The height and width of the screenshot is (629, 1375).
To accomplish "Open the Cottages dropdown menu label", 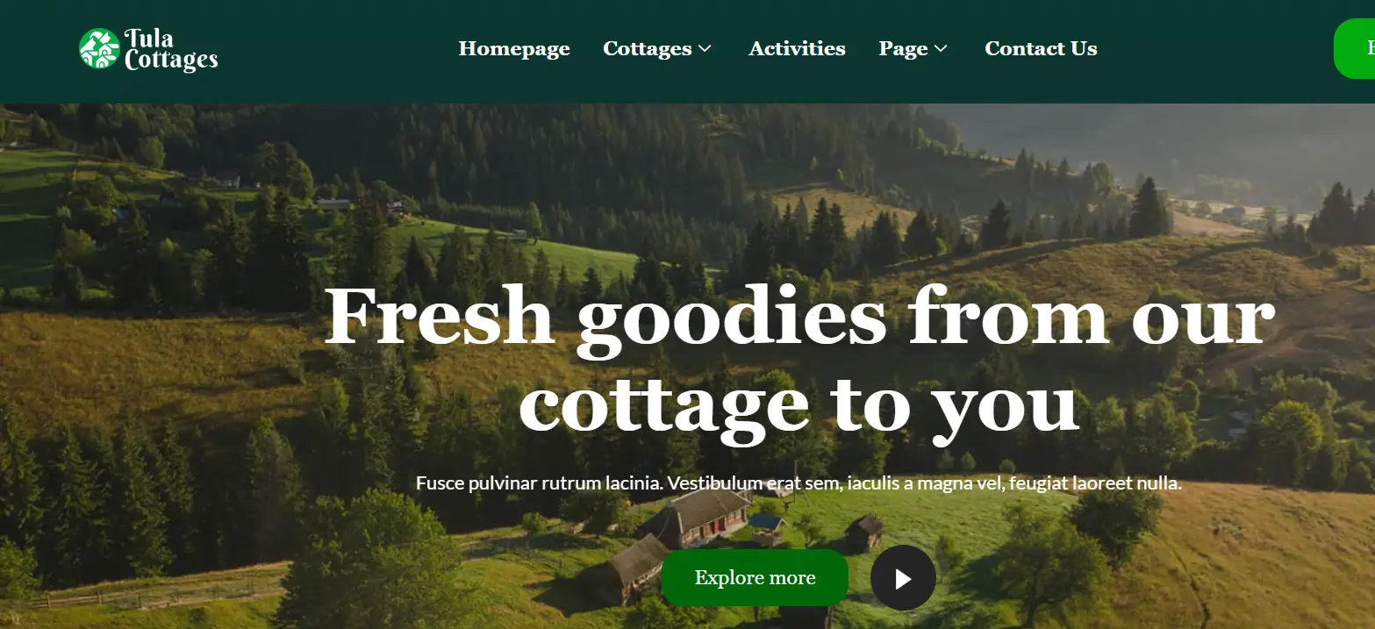I will 648,49.
